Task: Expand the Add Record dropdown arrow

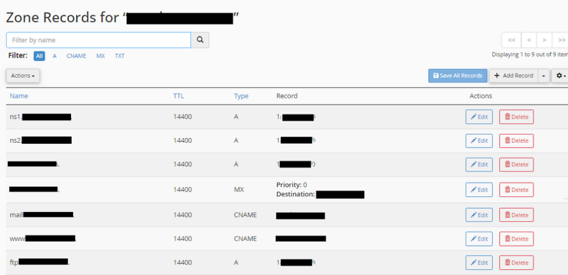Action: [x=544, y=76]
